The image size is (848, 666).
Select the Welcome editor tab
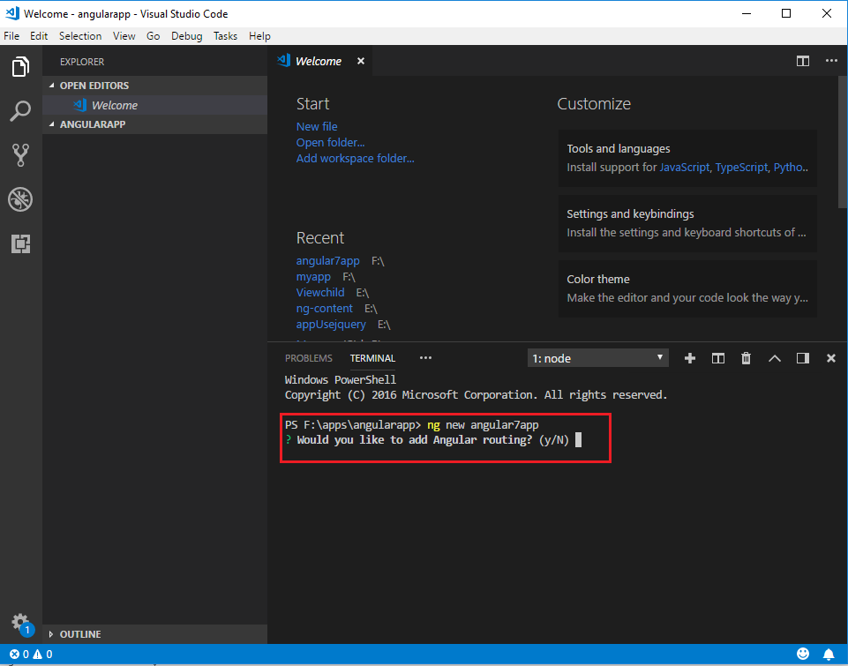(x=319, y=61)
